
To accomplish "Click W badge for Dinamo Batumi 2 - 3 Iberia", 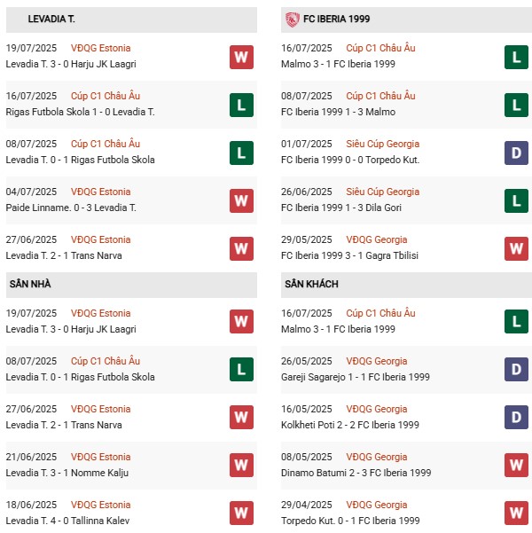I will [x=515, y=465].
